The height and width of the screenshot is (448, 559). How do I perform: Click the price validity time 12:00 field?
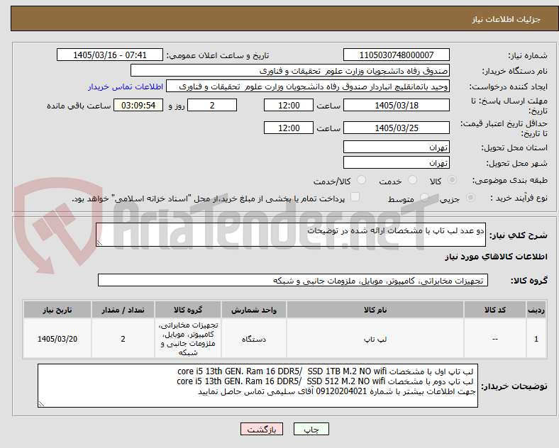pos(289,128)
